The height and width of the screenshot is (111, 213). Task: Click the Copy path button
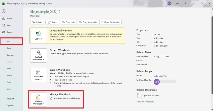[69, 22]
